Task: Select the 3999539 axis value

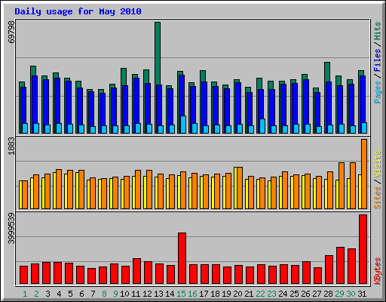Action: tap(11, 229)
